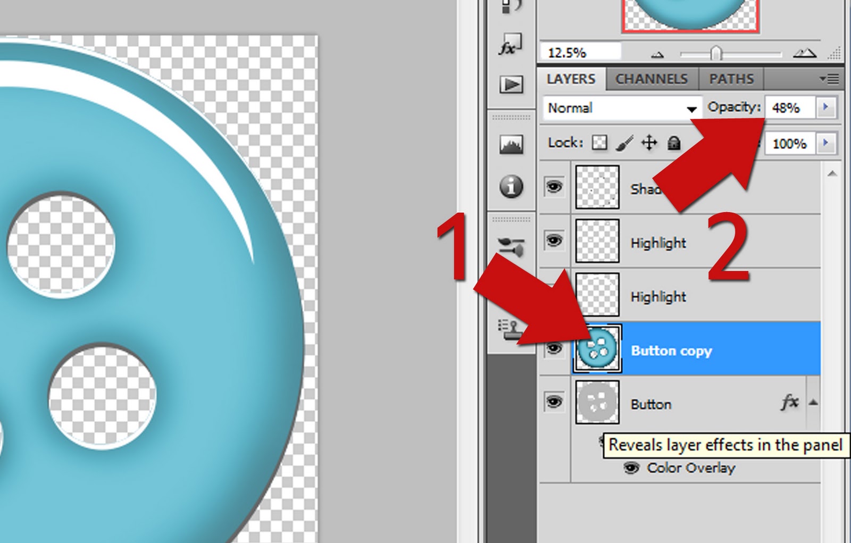Viewport: 851px width, 543px height.
Task: Toggle lock position move icon
Action: tap(649, 143)
